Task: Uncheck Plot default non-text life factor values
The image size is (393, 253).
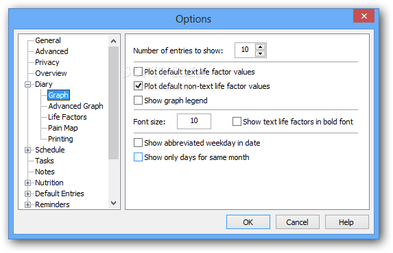Action: [x=138, y=86]
